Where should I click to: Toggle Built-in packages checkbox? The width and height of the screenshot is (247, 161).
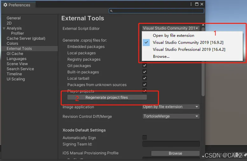[x=144, y=72]
